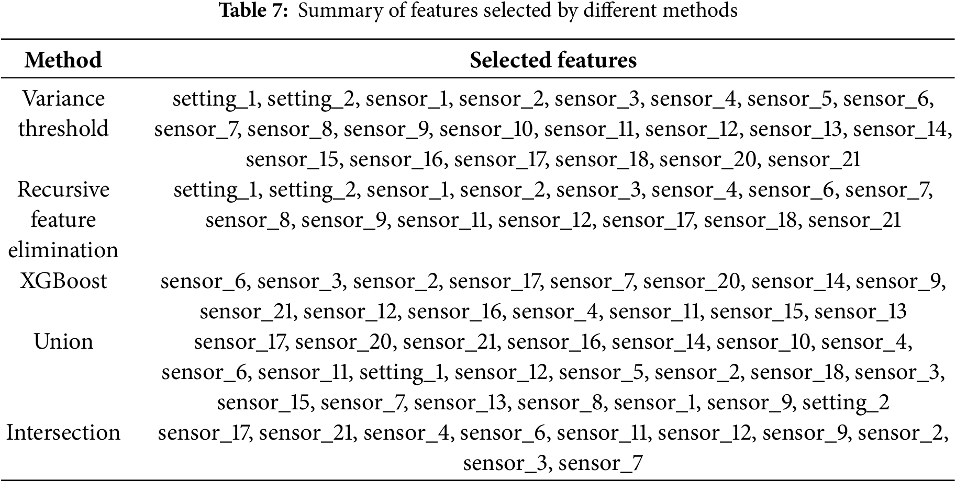
Task: Select the "Union" method label
Action: pos(63,342)
